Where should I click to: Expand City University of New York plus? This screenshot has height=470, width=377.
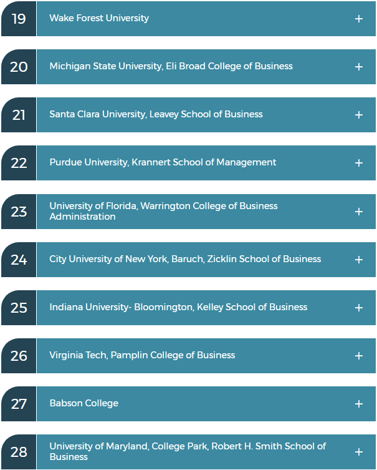tap(358, 260)
